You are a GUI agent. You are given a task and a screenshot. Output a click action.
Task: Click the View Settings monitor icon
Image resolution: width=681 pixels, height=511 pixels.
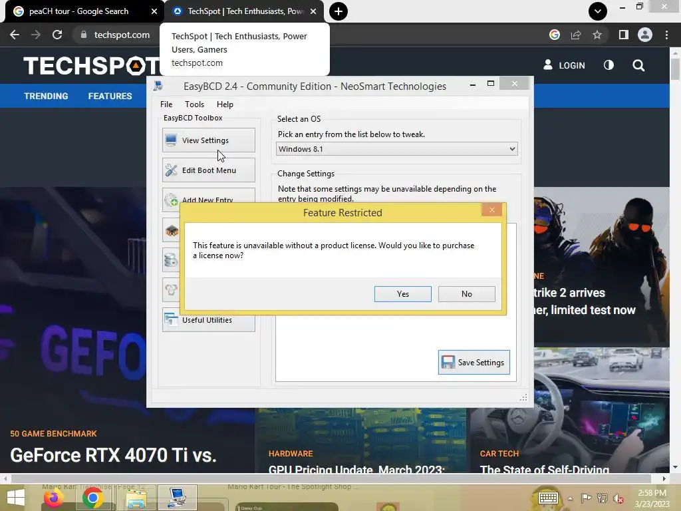click(x=171, y=140)
